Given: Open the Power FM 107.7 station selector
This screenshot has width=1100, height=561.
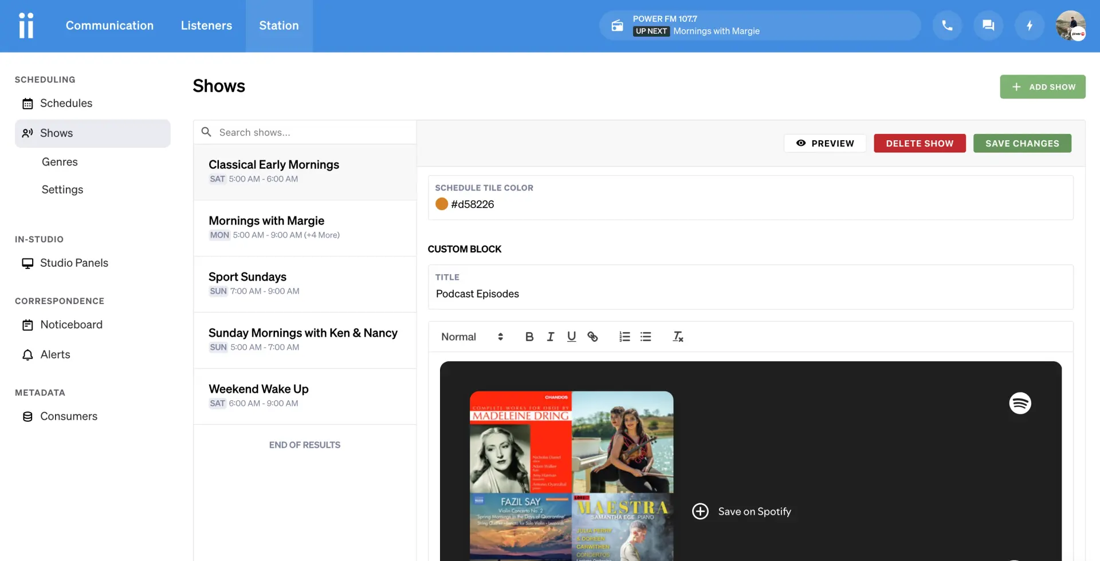Looking at the screenshot, I should (x=759, y=26).
